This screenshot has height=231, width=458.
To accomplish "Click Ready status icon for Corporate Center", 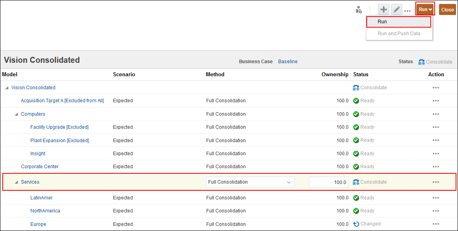I will click(356, 167).
